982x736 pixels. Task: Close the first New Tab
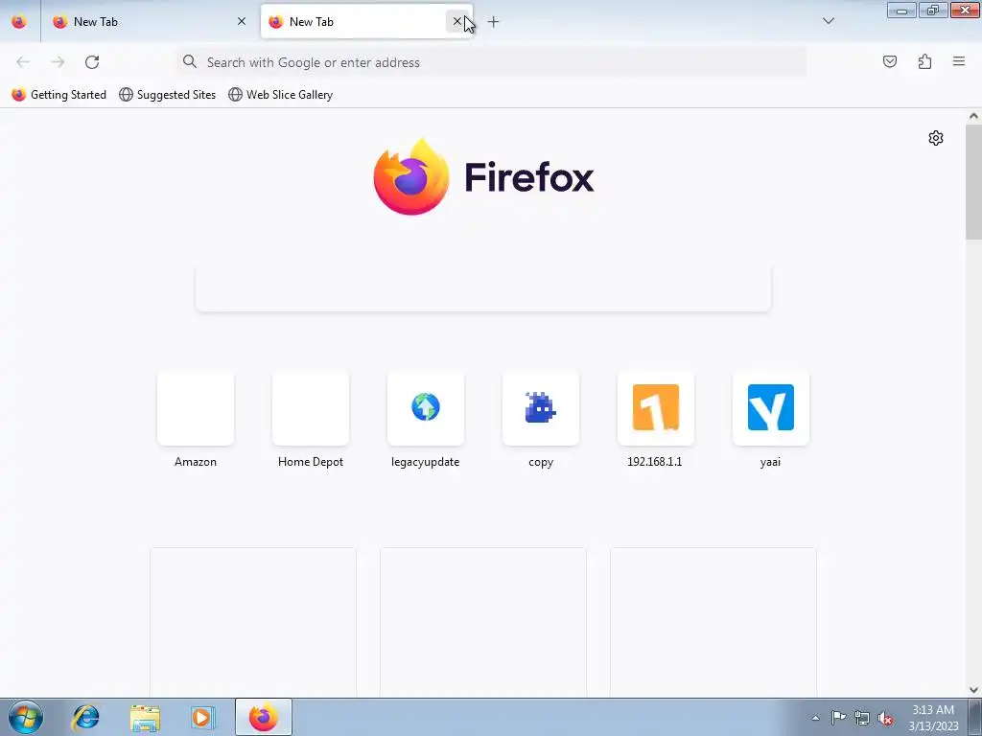[241, 21]
